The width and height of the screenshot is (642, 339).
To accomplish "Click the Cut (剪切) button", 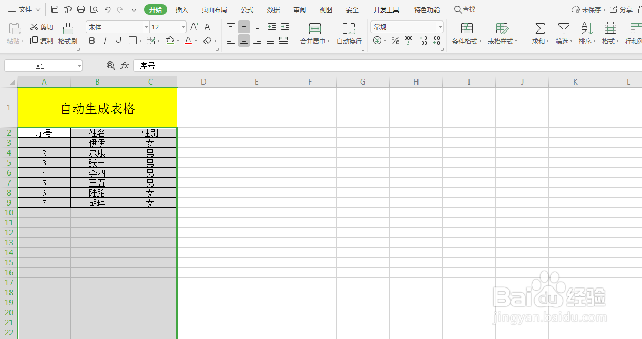I will 42,27.
